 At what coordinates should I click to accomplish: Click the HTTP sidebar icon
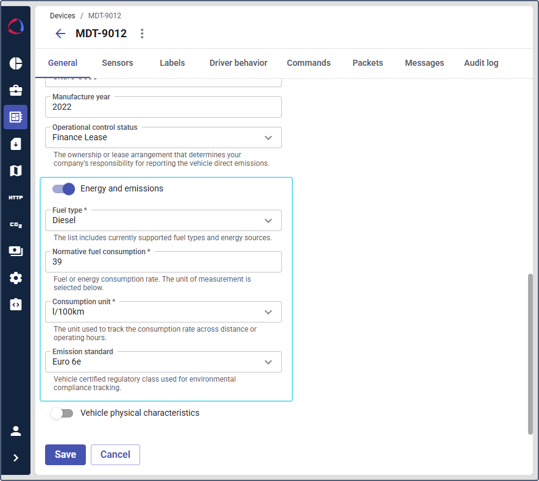(16, 198)
